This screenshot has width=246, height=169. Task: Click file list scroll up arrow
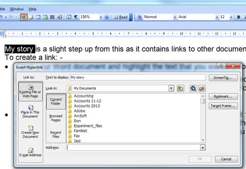[203, 96]
